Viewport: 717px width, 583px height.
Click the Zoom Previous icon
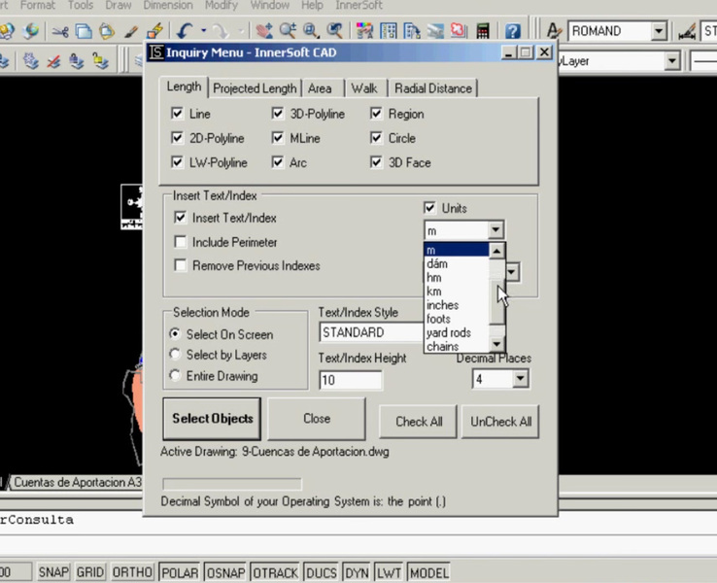335,31
